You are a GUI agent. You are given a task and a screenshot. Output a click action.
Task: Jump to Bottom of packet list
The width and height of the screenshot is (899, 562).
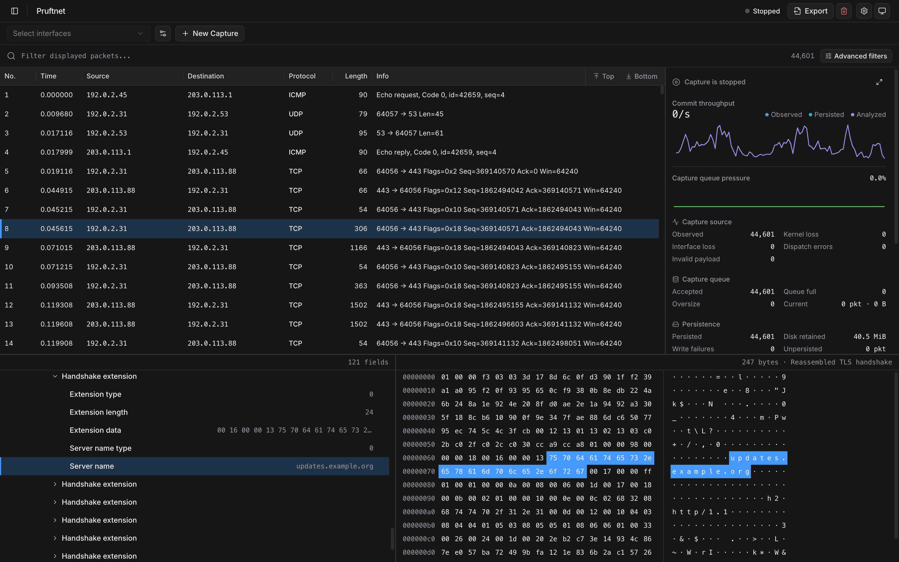[x=642, y=76]
